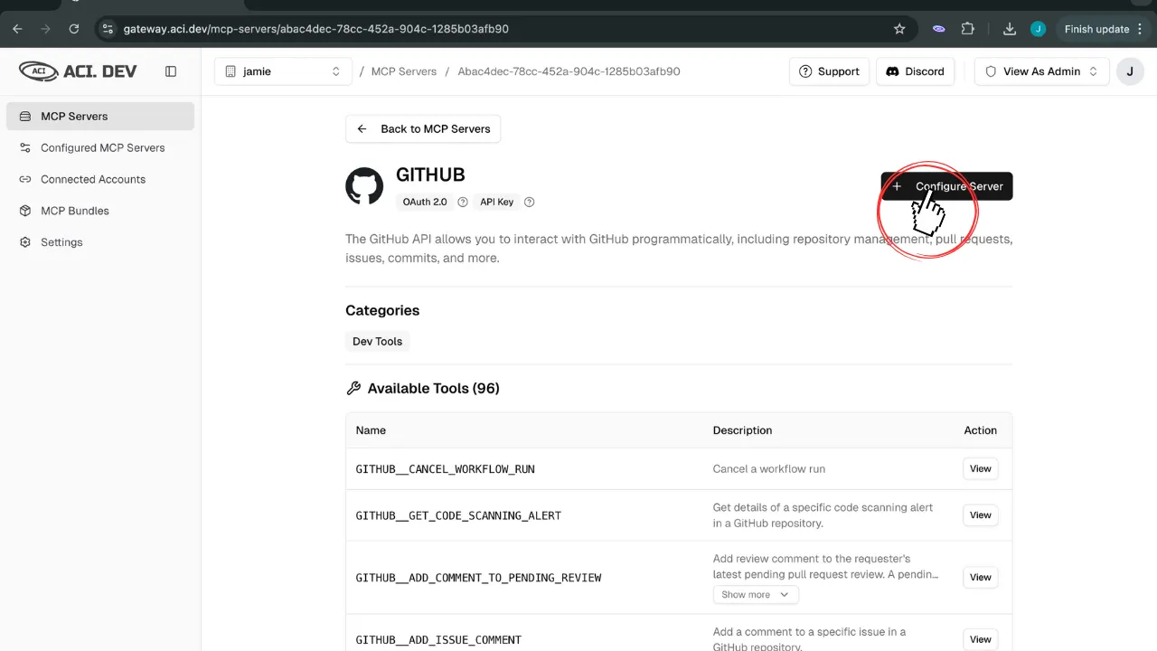Screen dimensions: 1157x651
Task: Click the back arrow icon in Back to MCP Servers
Action: tap(362, 128)
